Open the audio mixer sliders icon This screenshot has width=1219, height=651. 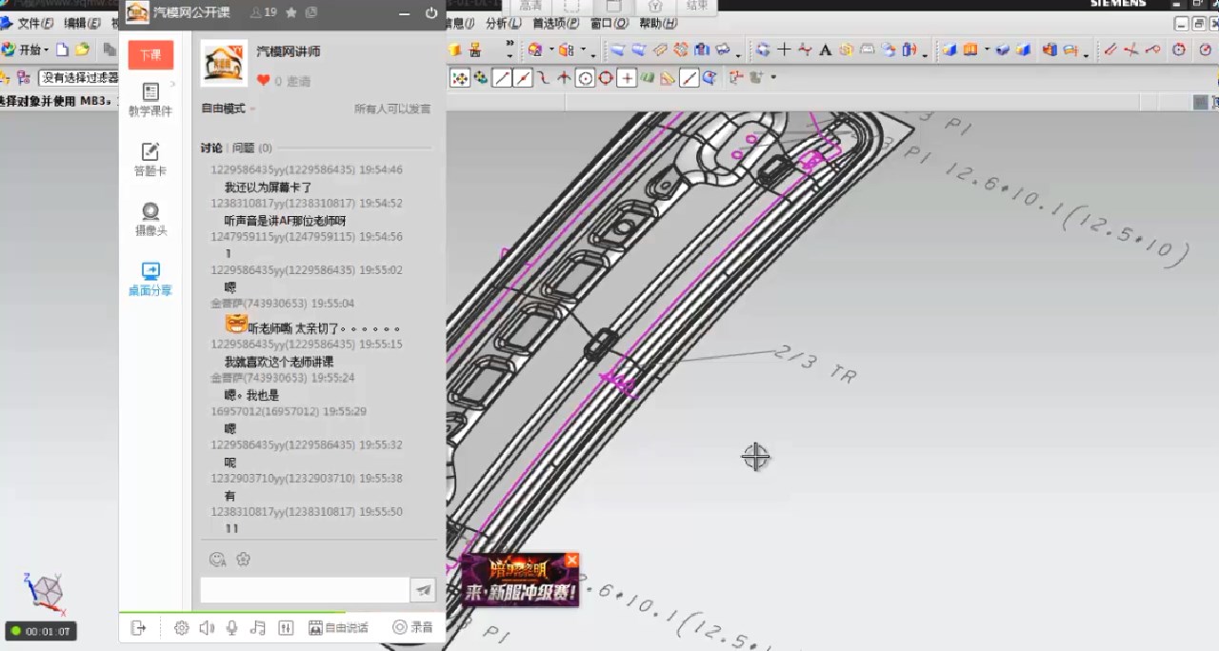coord(285,628)
